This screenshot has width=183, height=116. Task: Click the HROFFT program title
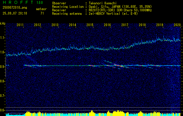coord(18,2)
